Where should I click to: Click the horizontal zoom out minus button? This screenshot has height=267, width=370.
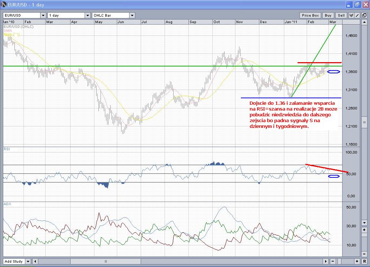coord(332,261)
